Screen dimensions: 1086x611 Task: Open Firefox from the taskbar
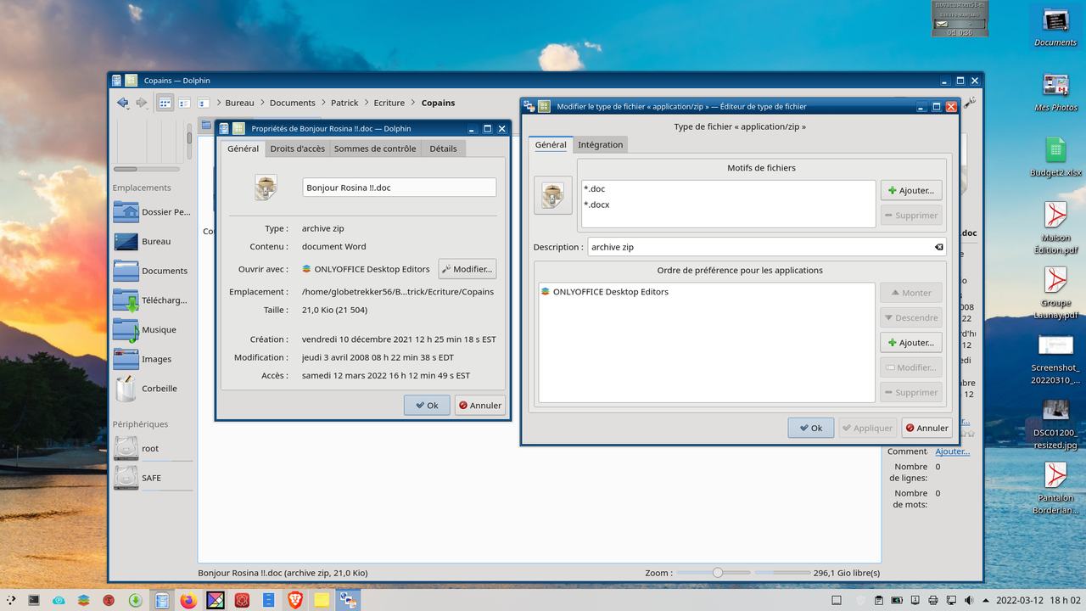[x=188, y=600]
